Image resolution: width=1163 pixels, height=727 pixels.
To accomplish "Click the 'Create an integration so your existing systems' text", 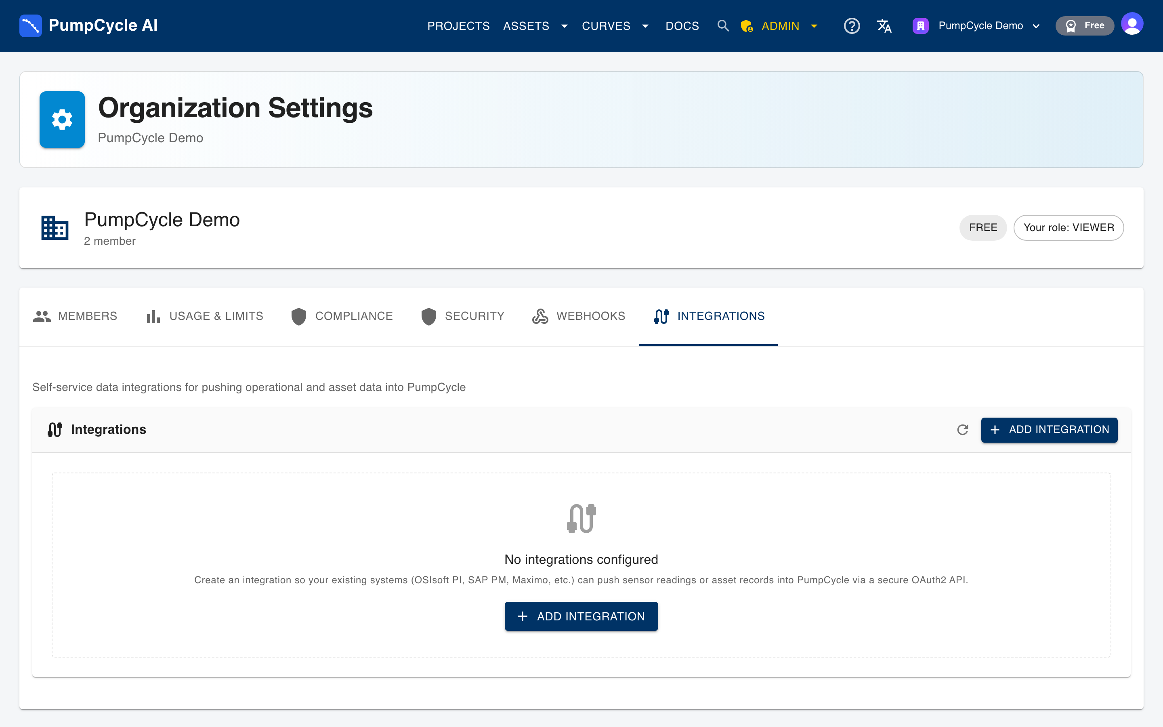I will [581, 580].
